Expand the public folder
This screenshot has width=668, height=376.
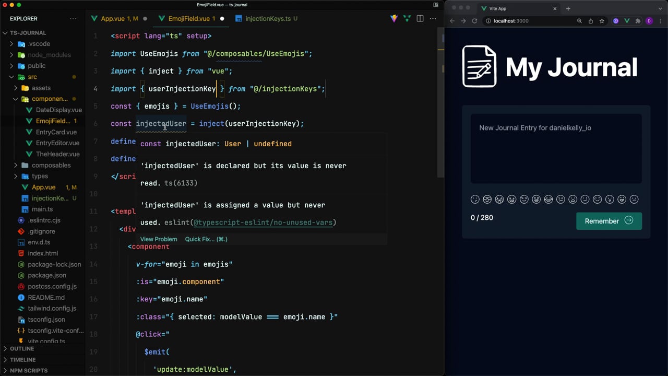(x=11, y=66)
